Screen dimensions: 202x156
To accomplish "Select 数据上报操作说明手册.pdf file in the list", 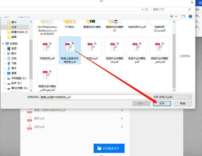I will [69, 50].
